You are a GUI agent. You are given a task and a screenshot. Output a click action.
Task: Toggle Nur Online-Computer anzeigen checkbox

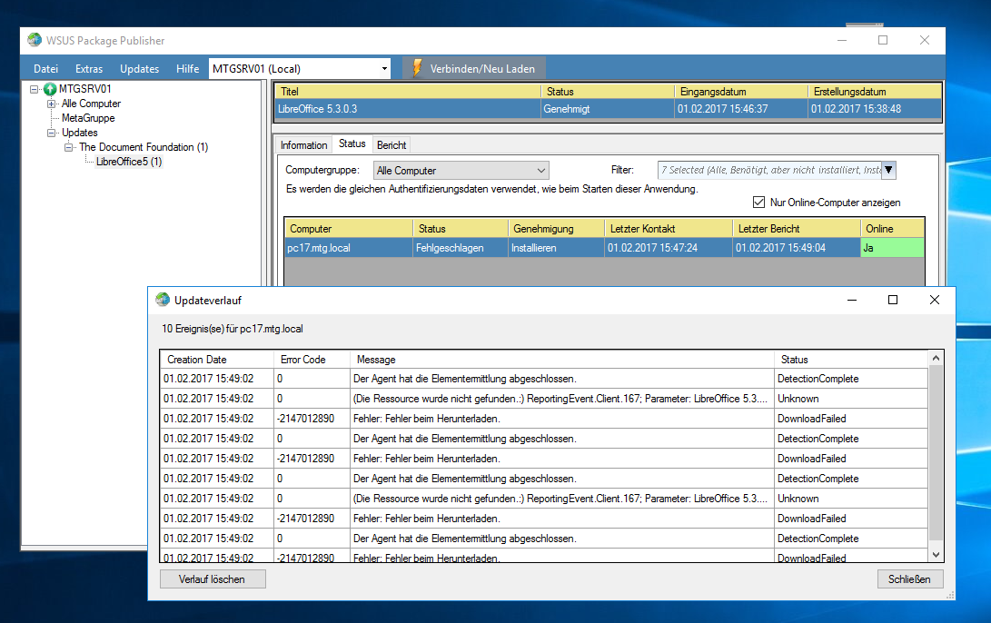coord(759,203)
